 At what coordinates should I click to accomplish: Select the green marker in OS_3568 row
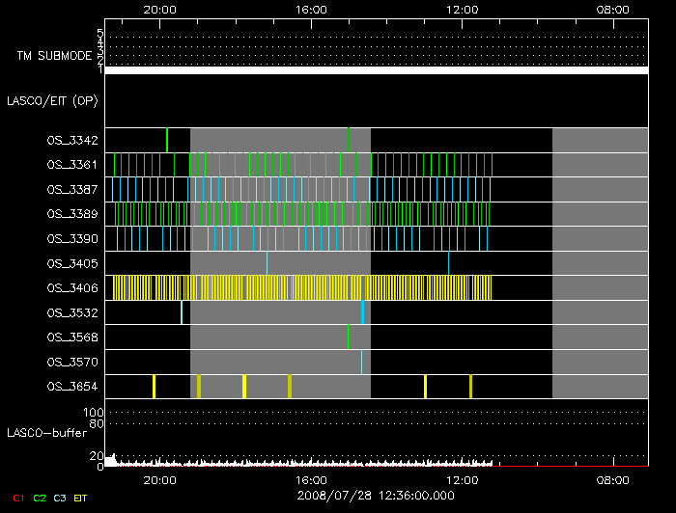pos(348,336)
